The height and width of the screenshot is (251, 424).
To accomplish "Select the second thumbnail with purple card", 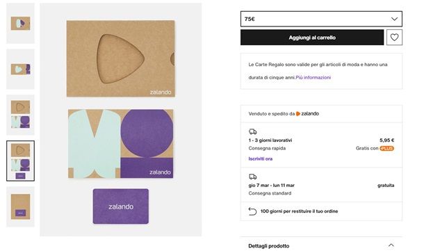I will 21,70.
